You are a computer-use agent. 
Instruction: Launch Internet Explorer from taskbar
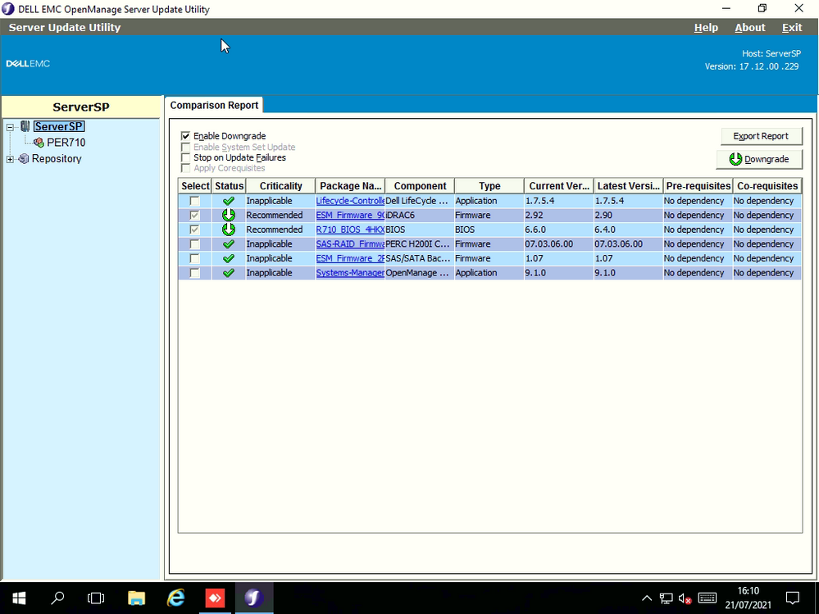(x=175, y=598)
